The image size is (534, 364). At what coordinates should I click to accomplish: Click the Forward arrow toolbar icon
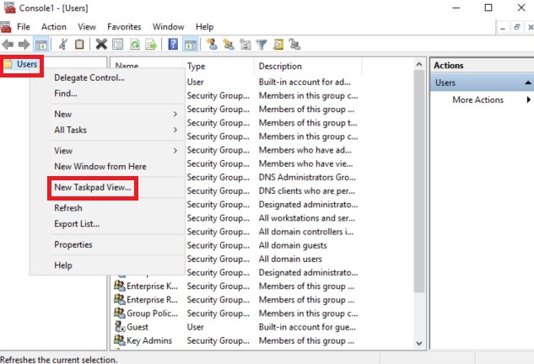pyautogui.click(x=24, y=45)
